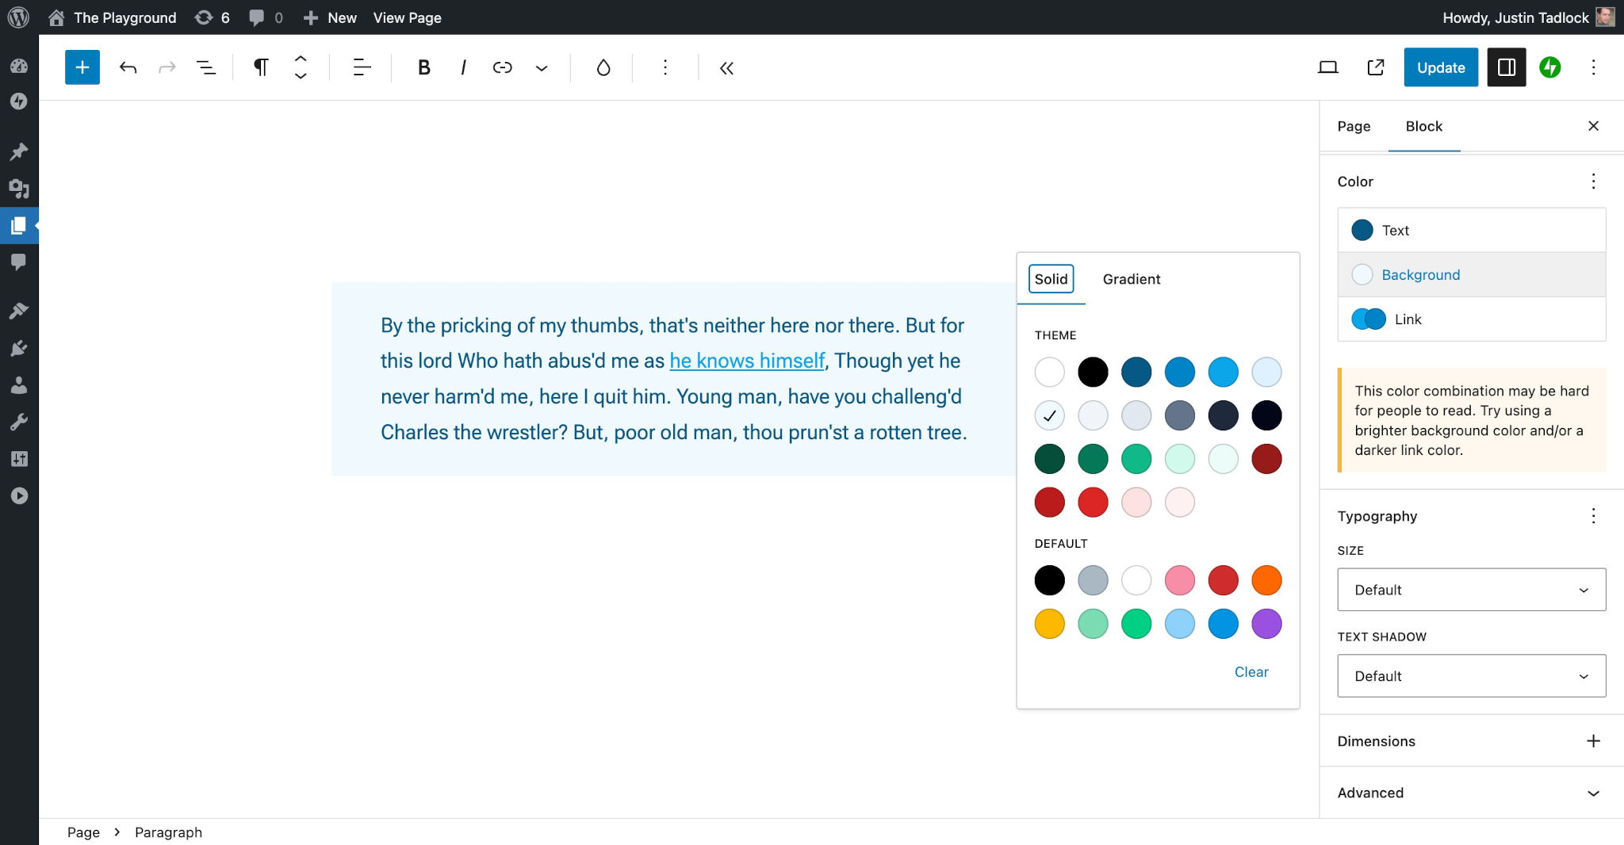This screenshot has width=1624, height=845.
Task: Open the document overview panel
Action: coord(205,67)
